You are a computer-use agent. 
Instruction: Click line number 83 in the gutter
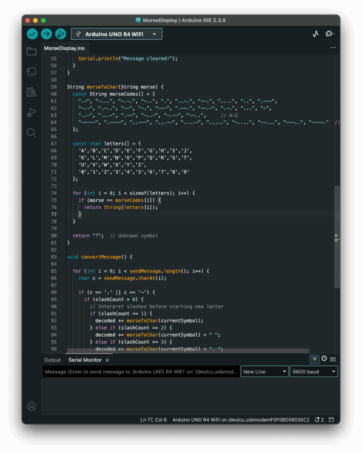[x=54, y=257]
